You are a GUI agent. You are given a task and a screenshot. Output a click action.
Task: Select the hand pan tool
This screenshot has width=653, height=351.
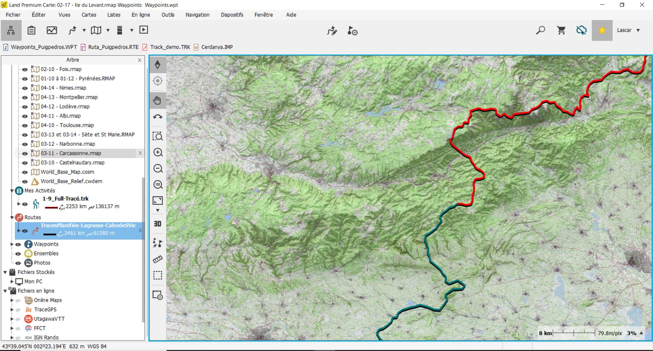158,100
